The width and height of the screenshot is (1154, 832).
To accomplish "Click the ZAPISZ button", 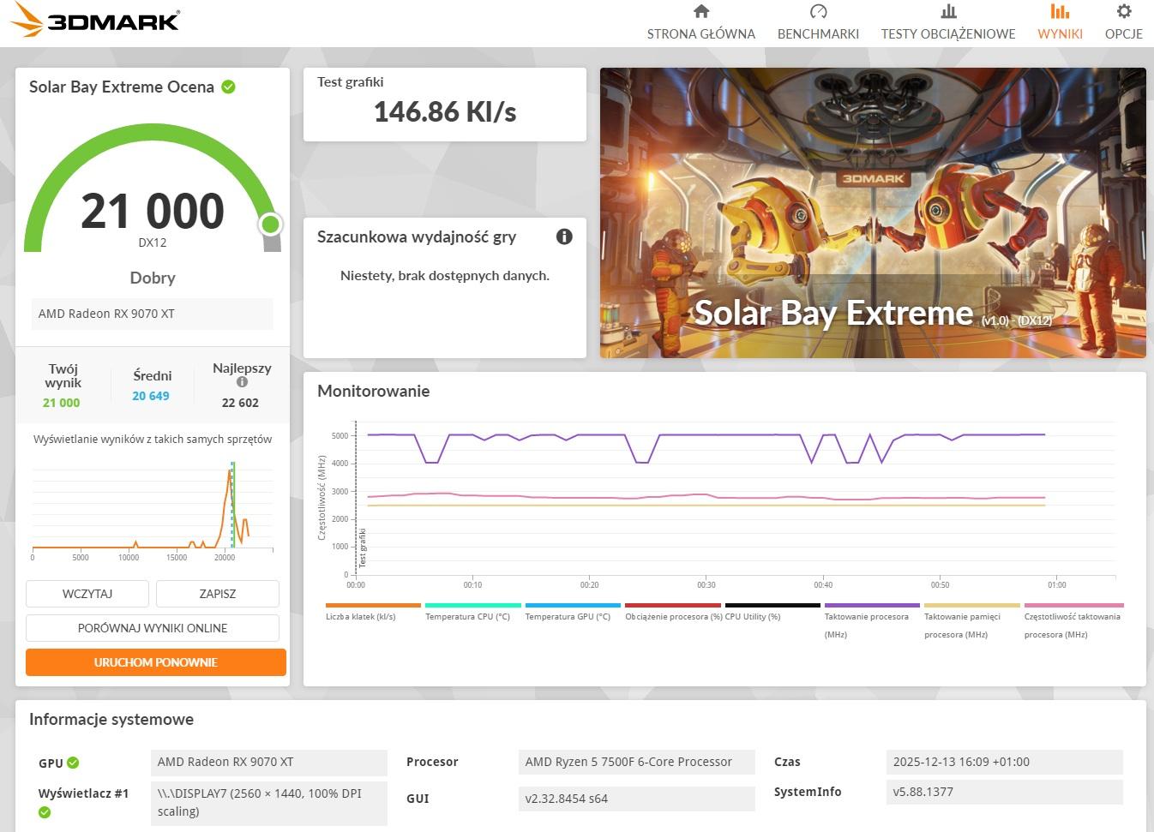I will click(x=218, y=594).
